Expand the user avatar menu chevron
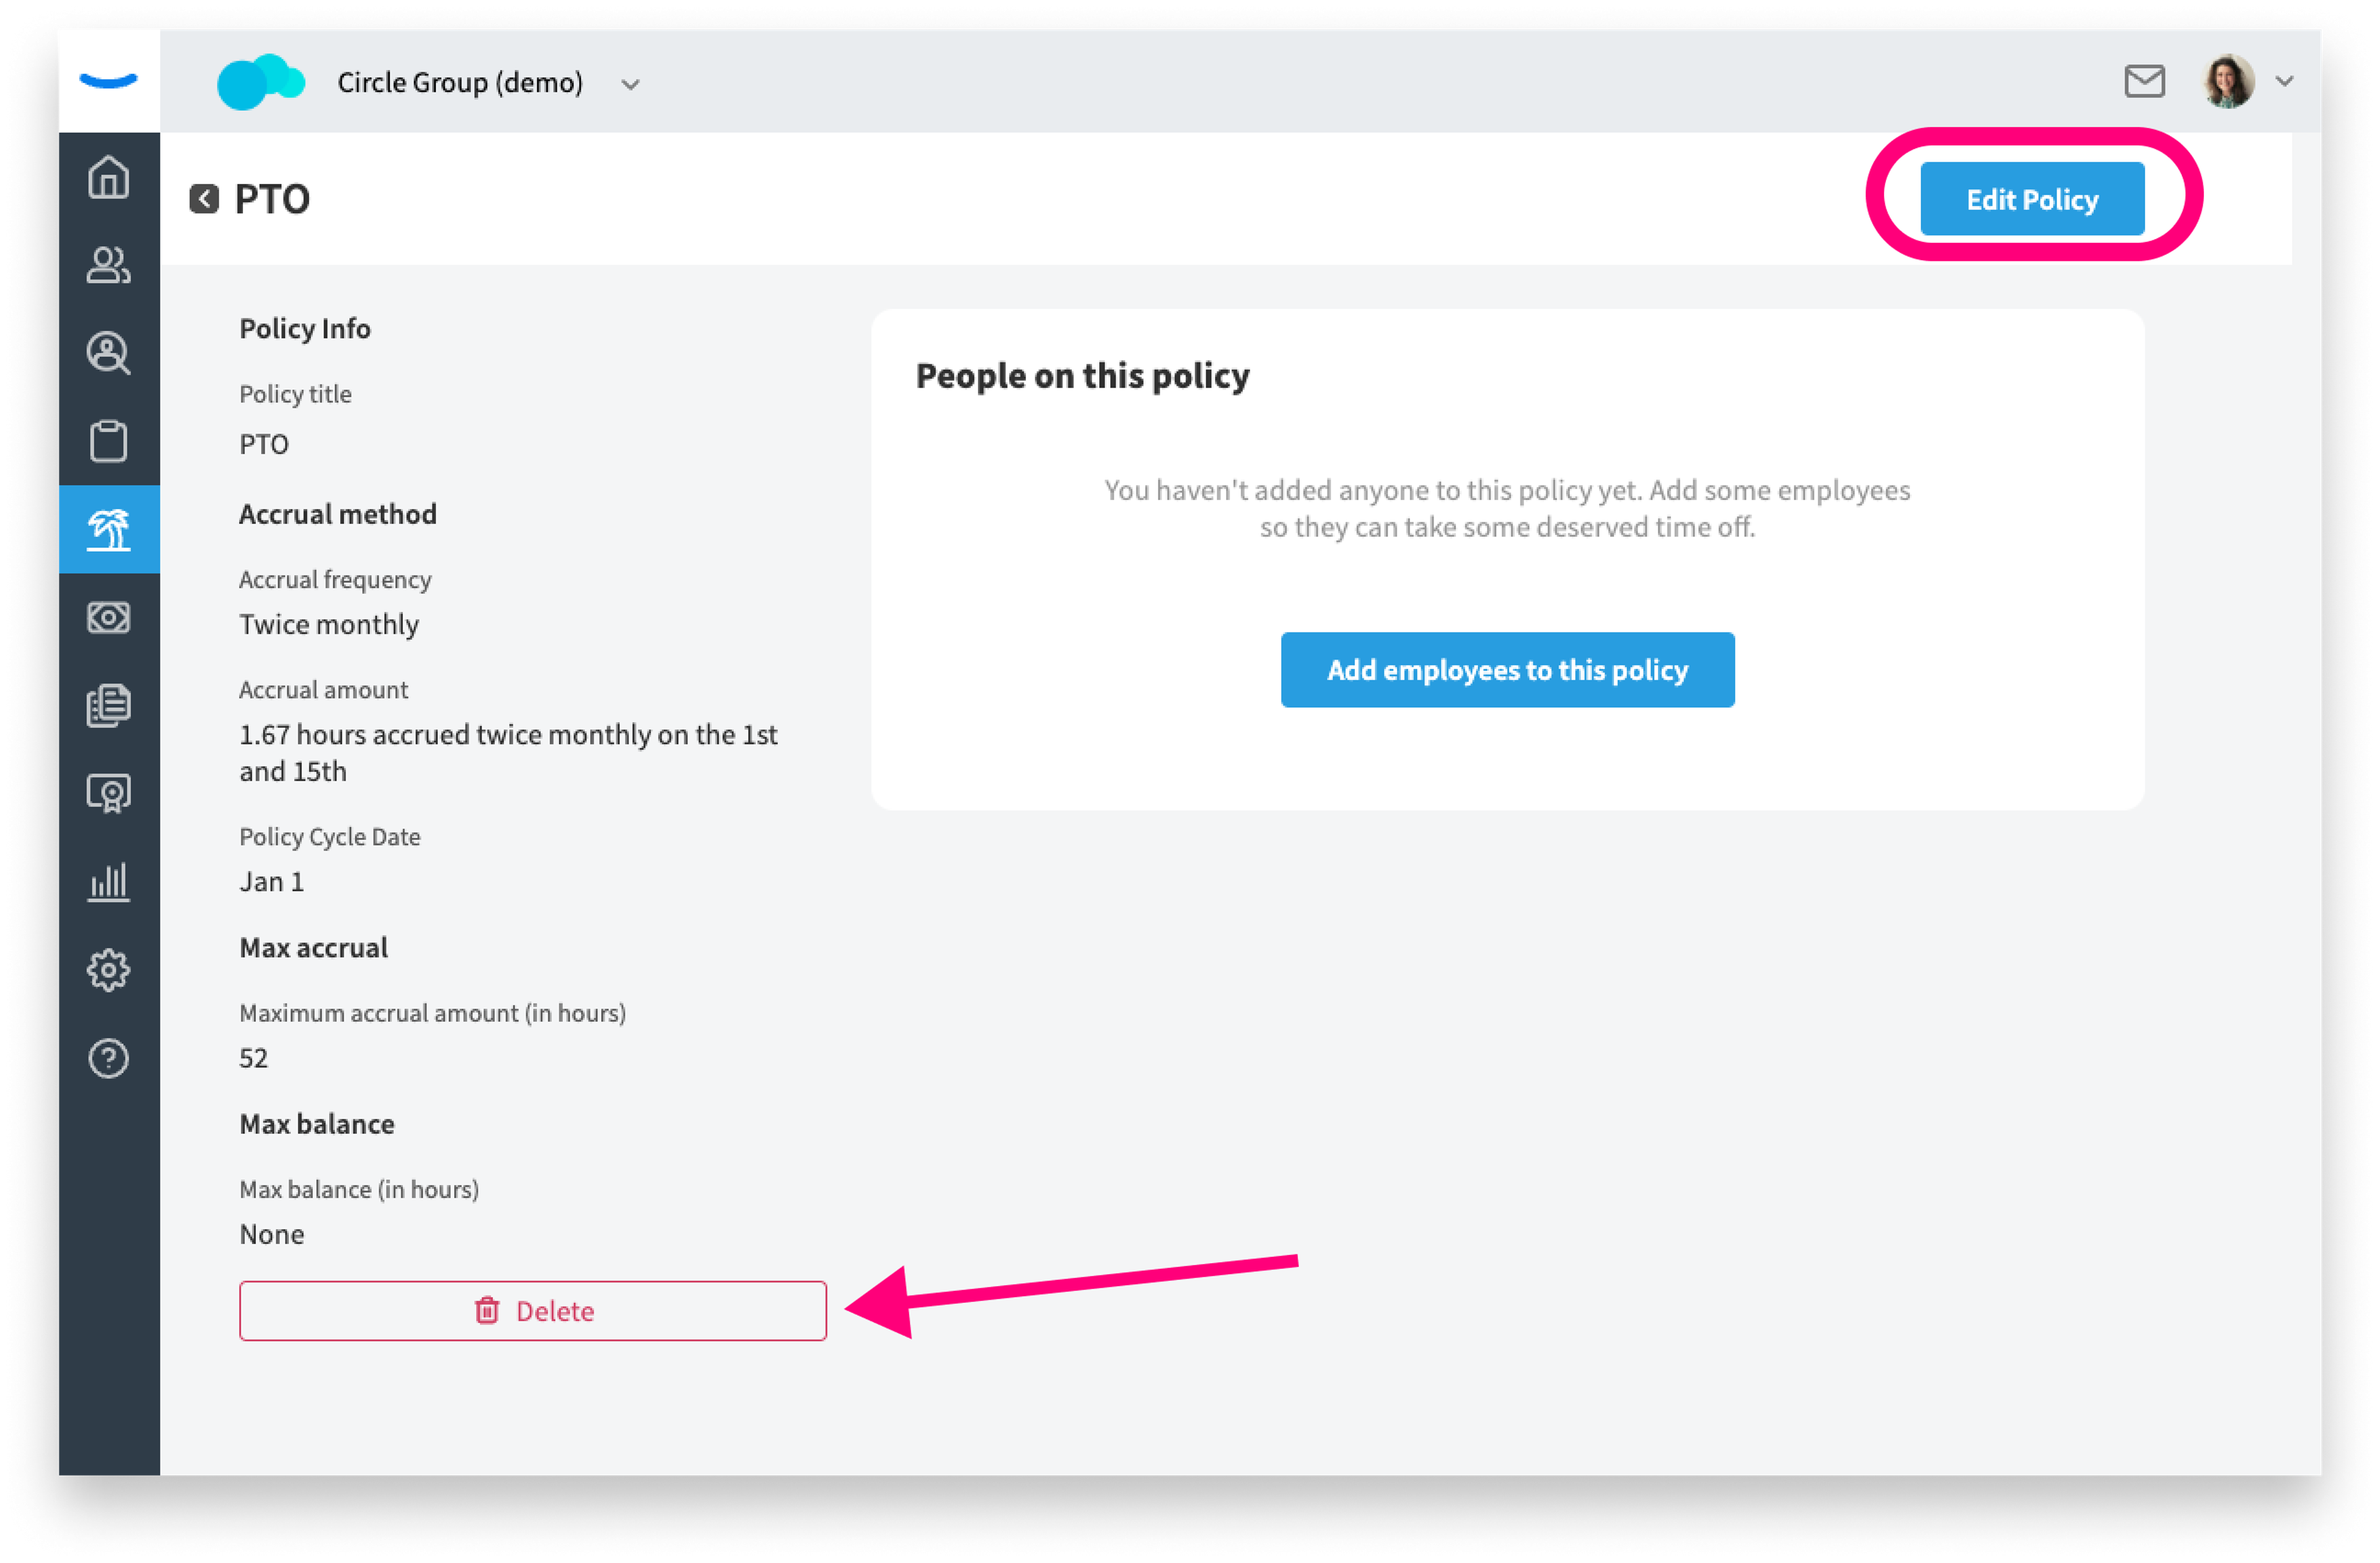The image size is (2380, 1563). 2284,82
